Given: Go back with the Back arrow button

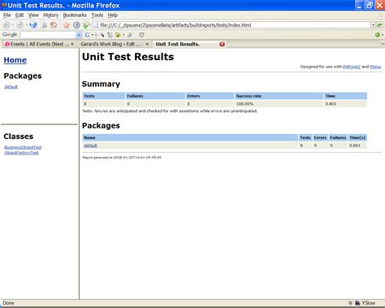Looking at the screenshot, I should click(6, 25).
